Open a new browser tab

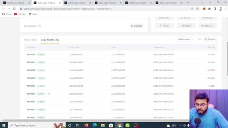click(x=188, y=3)
